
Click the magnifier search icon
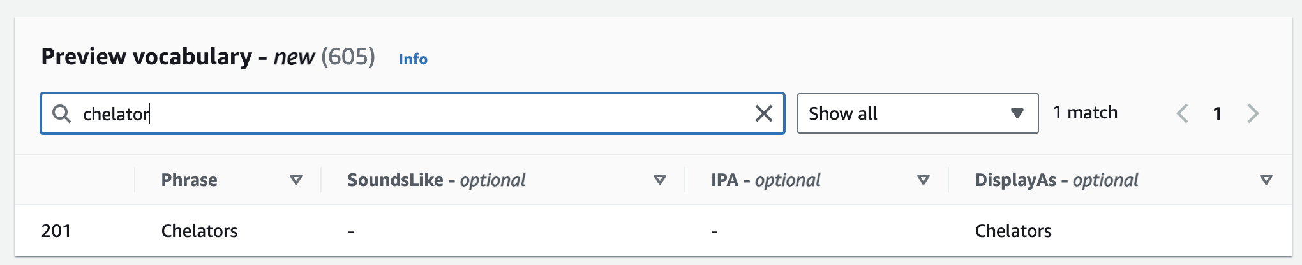point(61,113)
